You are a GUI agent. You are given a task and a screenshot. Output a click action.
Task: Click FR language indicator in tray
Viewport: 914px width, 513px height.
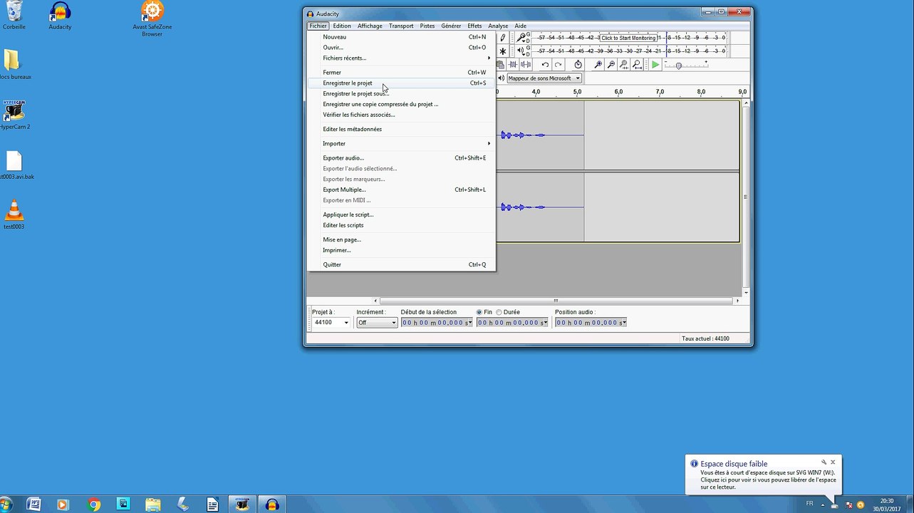coord(809,504)
